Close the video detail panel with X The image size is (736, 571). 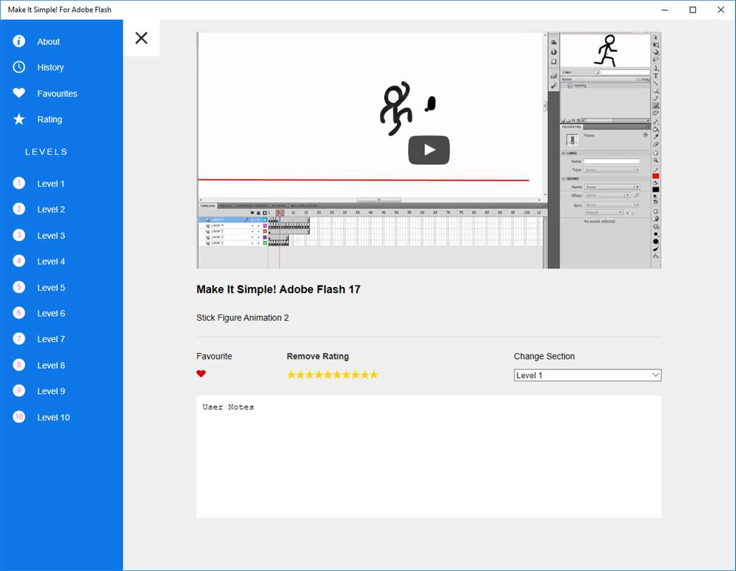pyautogui.click(x=141, y=38)
